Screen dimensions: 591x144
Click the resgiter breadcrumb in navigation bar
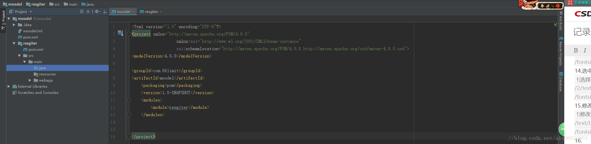point(36,4)
